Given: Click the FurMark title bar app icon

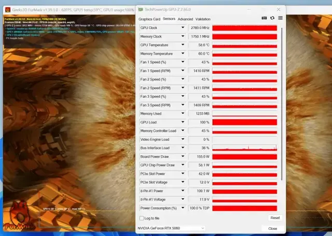Looking at the screenshot, I should tap(8, 10).
